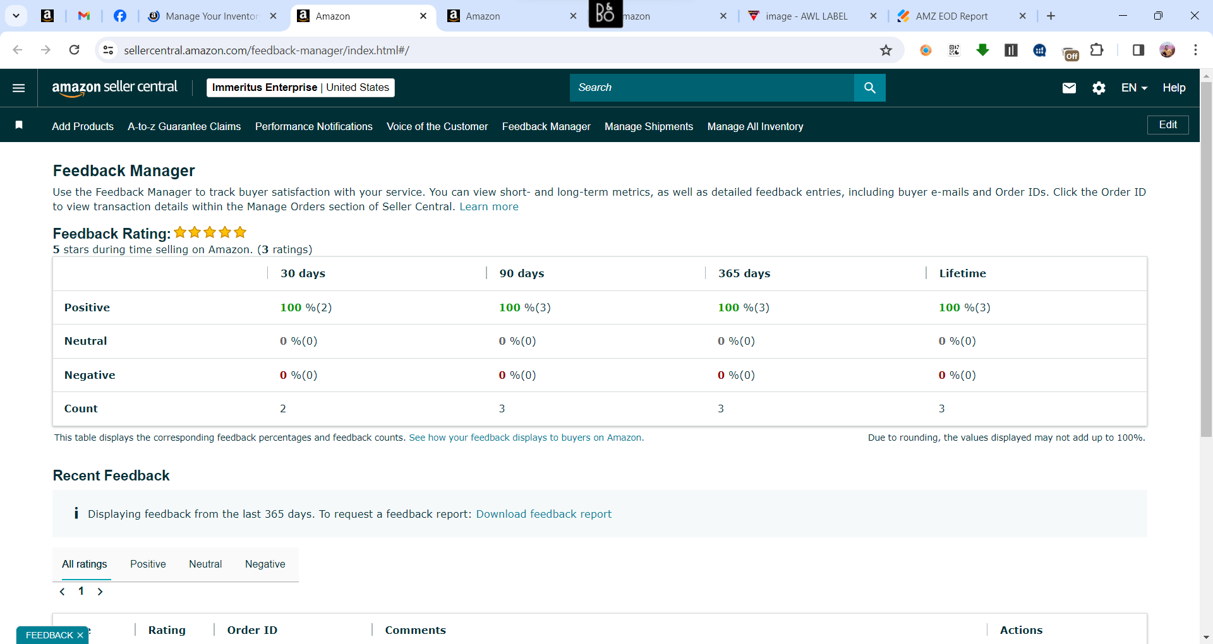This screenshot has width=1213, height=644.
Task: Click the Seller Central search field
Action: coord(712,88)
